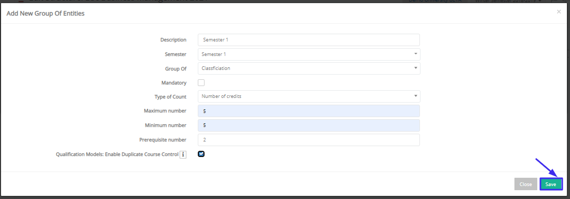
Task: Expand the Group Of dropdown
Action: click(309, 68)
